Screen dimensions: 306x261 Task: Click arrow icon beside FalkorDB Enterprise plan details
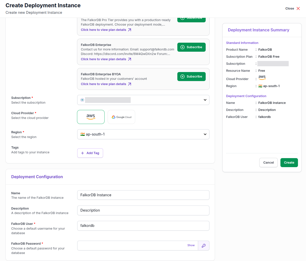pyautogui.click(x=129, y=59)
